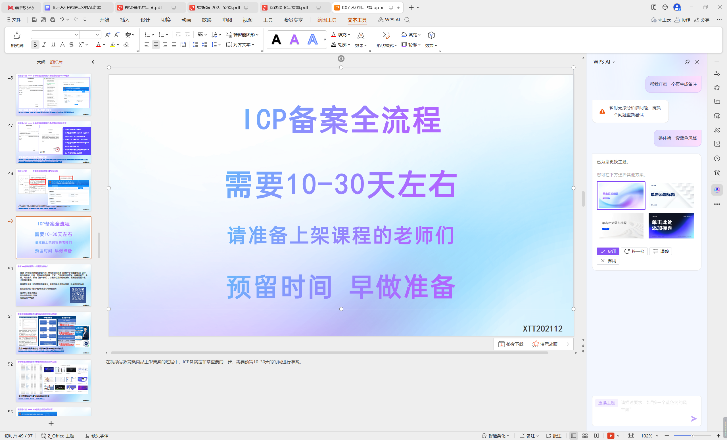Open the 插入 (Insert) ribbon tab
Screen dimensions: 727x440
pos(124,20)
